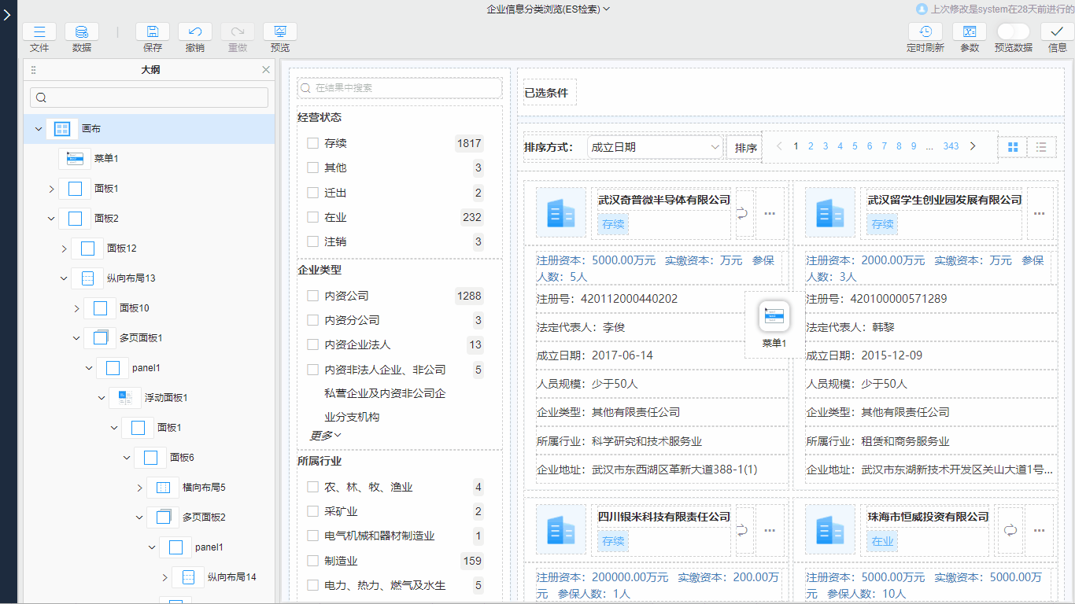Expand the 面板1 tree node

[51, 189]
